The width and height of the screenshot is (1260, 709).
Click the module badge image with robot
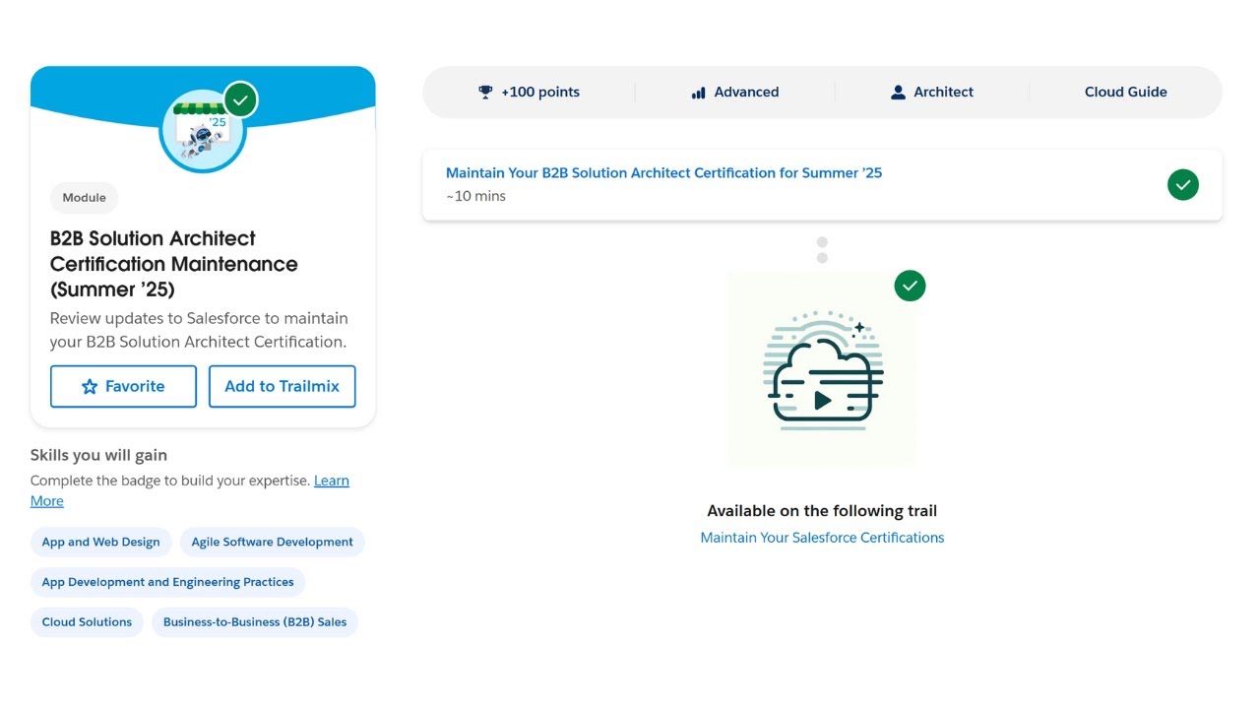click(x=203, y=132)
